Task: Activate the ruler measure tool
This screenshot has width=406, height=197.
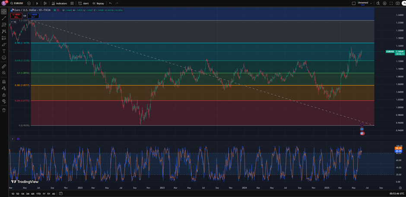Action: tap(4, 66)
